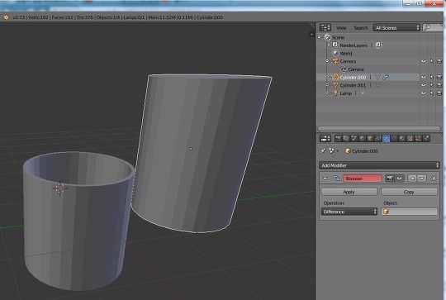Hide Cylinder.001 with its eye icon
This screenshot has width=446, height=300.
click(424, 85)
